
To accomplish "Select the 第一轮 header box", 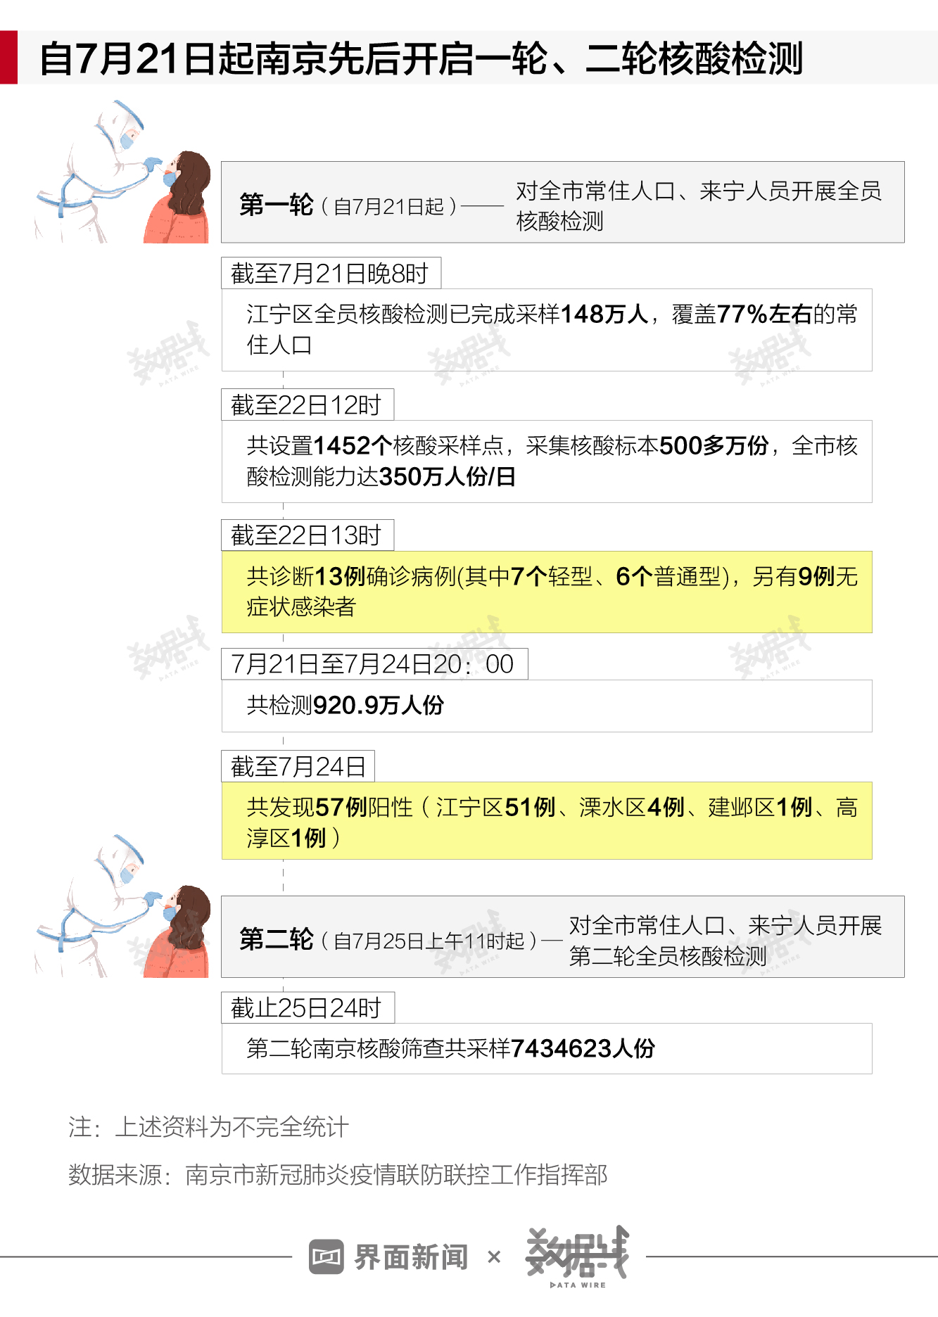I will coord(563,203).
